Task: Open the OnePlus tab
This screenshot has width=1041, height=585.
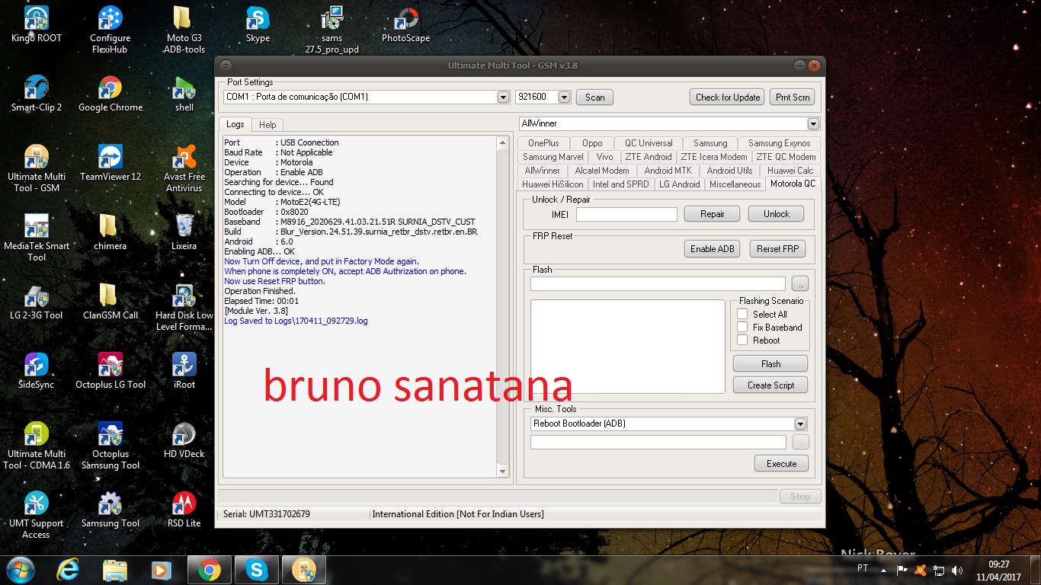Action: 543,143
